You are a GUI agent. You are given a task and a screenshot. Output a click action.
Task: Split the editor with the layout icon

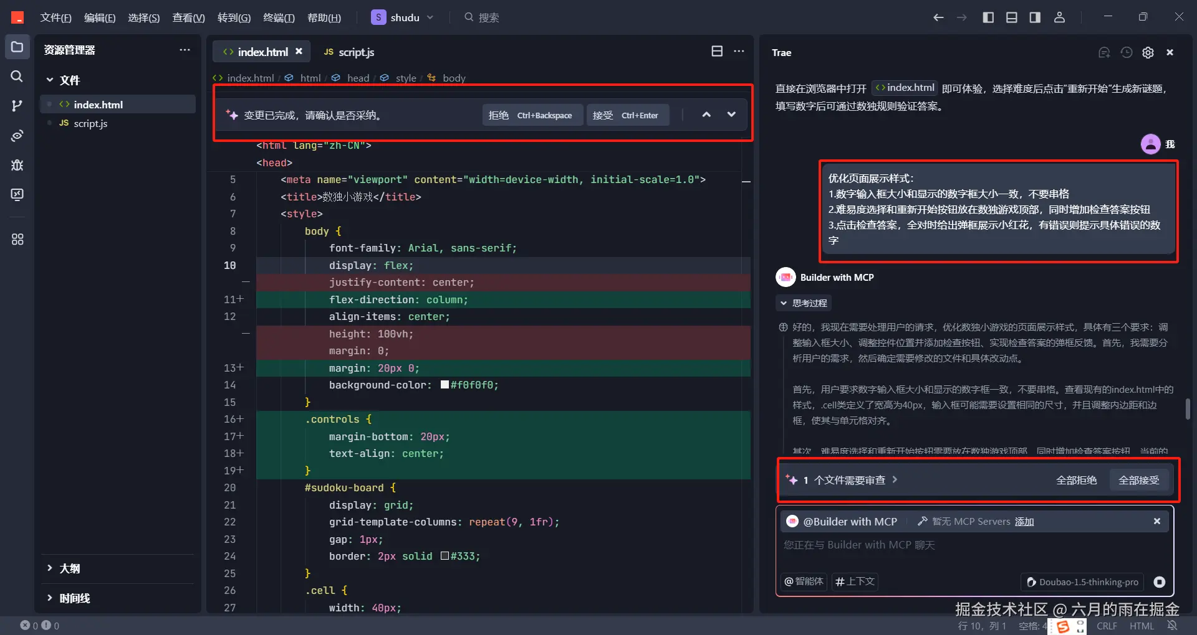tap(717, 52)
